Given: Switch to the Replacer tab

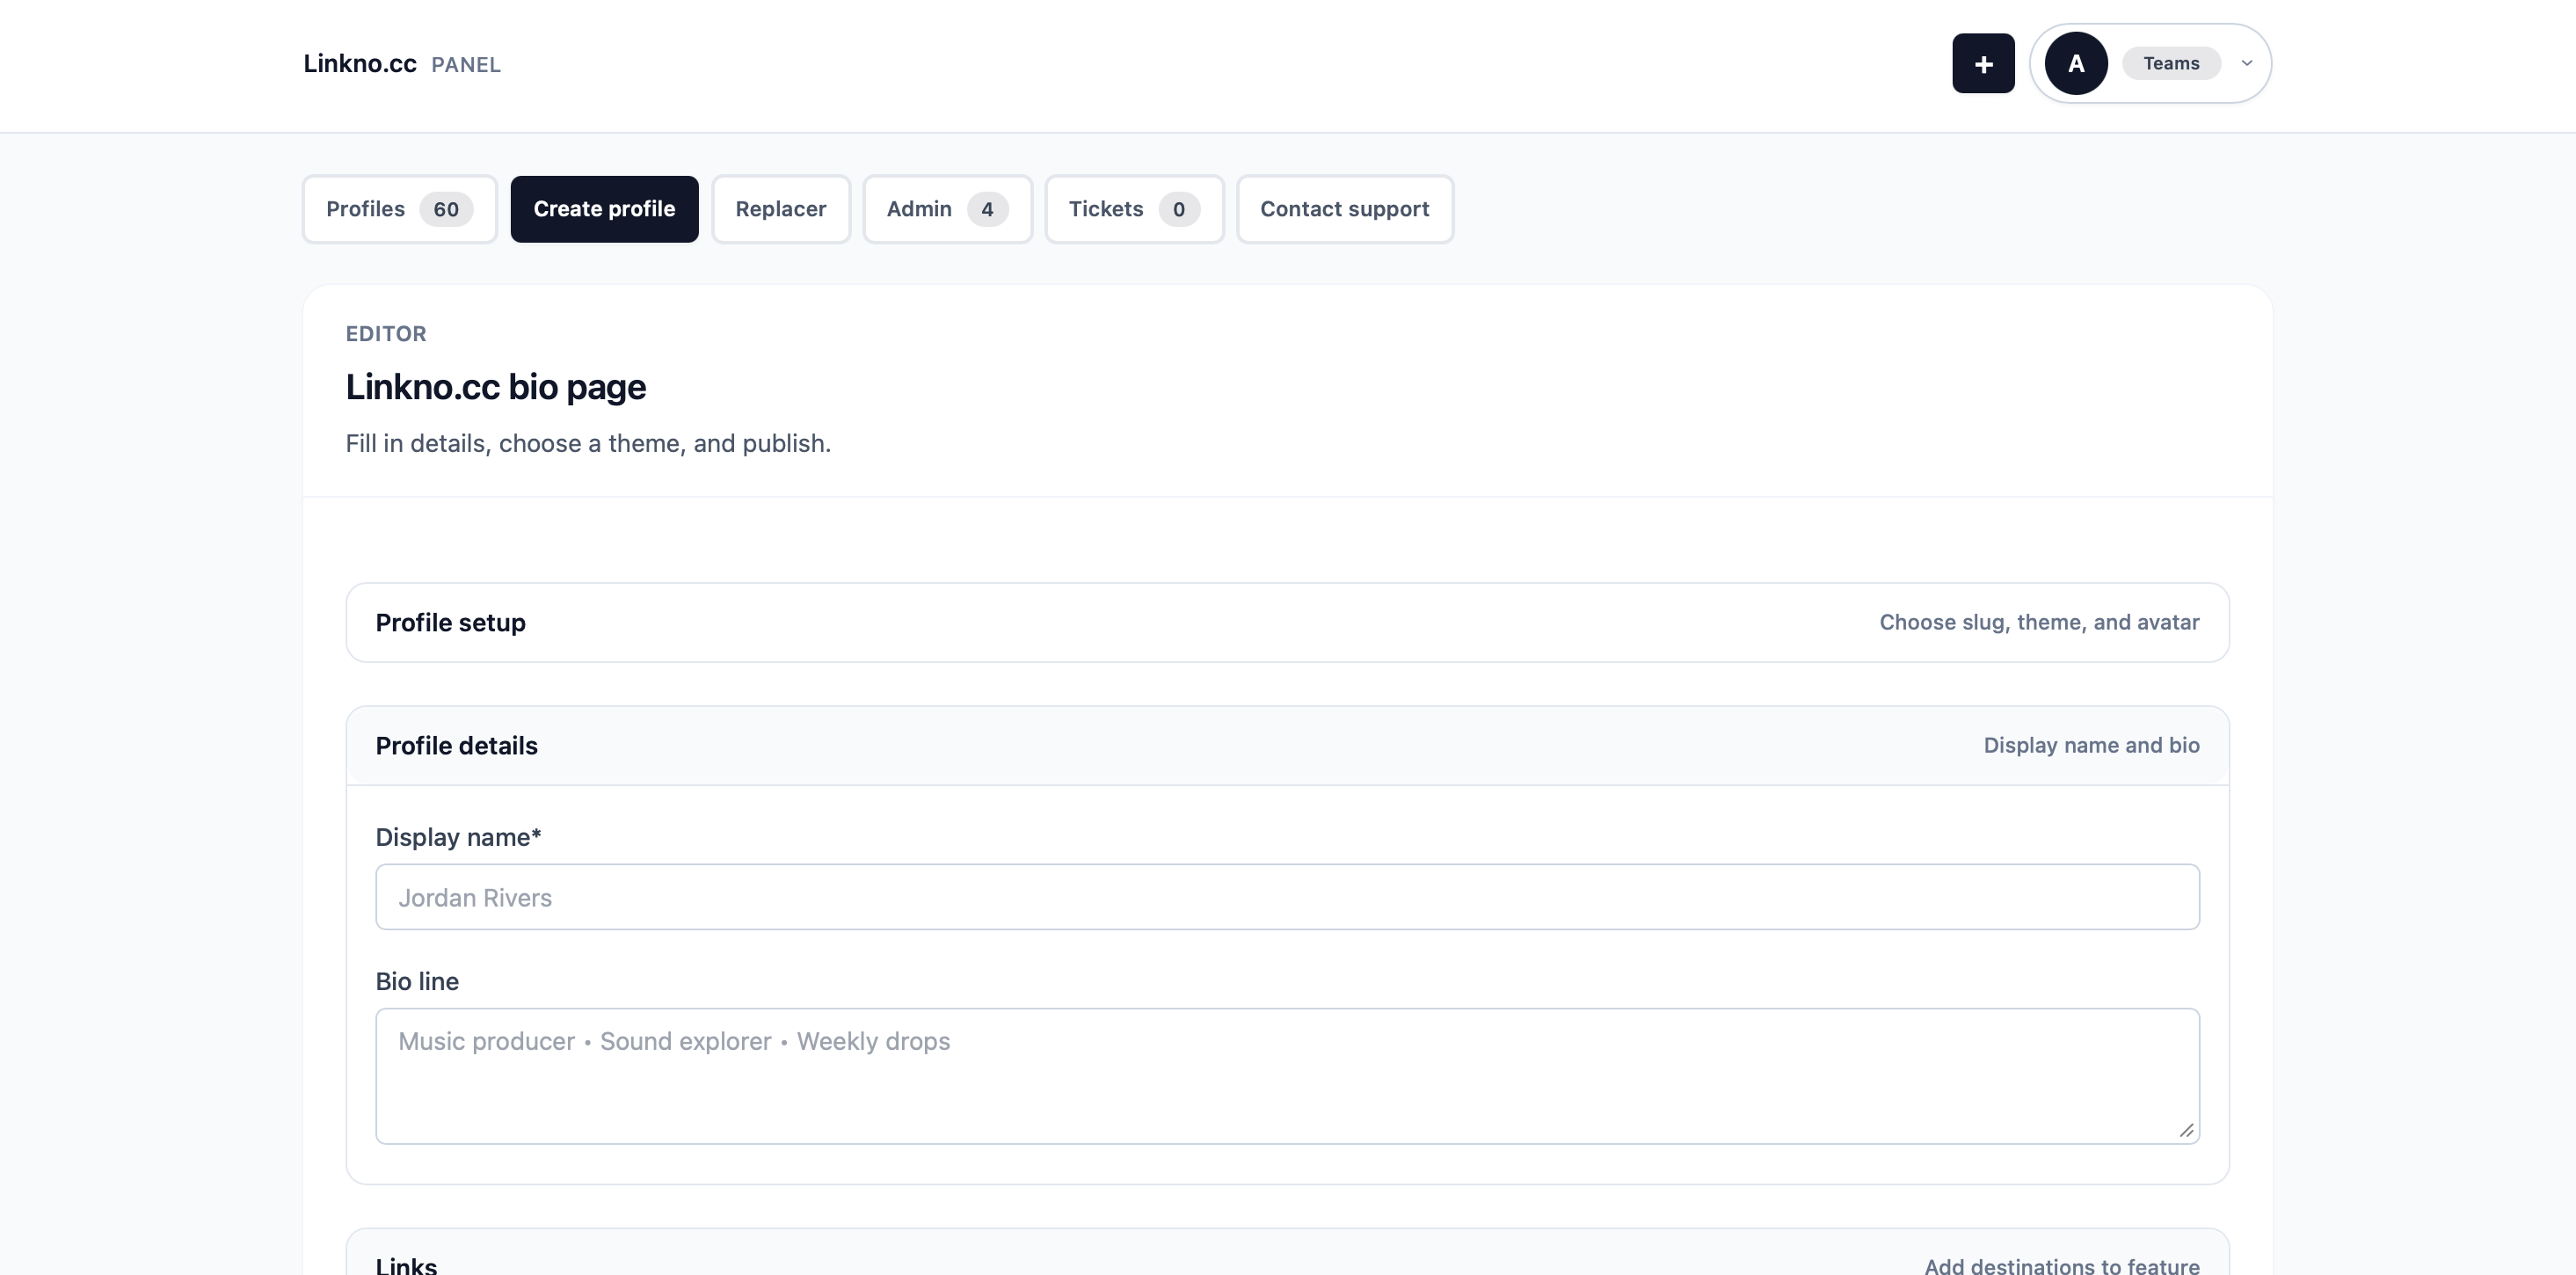Looking at the screenshot, I should [x=780, y=209].
